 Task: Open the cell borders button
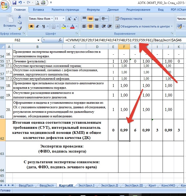[54, 26]
